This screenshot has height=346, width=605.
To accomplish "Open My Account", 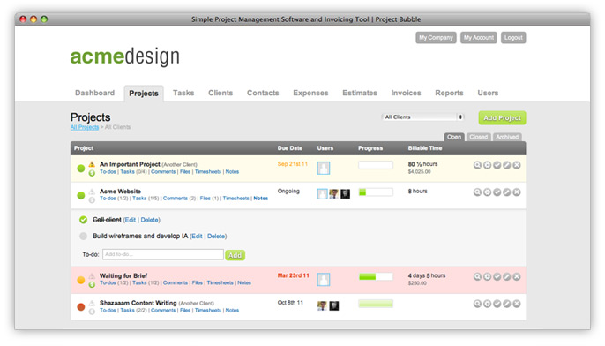I will click(x=478, y=37).
